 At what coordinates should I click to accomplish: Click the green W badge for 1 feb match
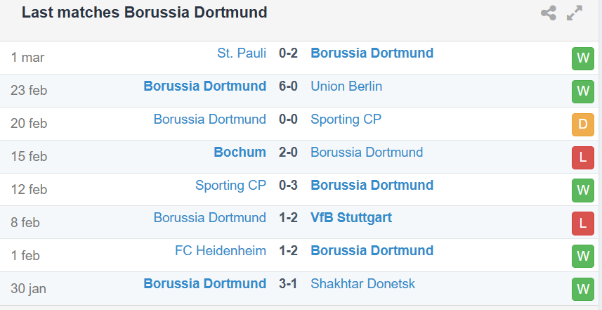click(x=583, y=256)
